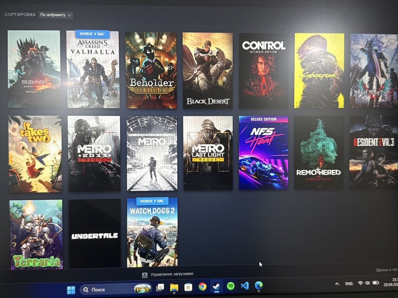Select the It Takes Two cover
Viewport: 398px width, 298px height.
[x=35, y=154]
